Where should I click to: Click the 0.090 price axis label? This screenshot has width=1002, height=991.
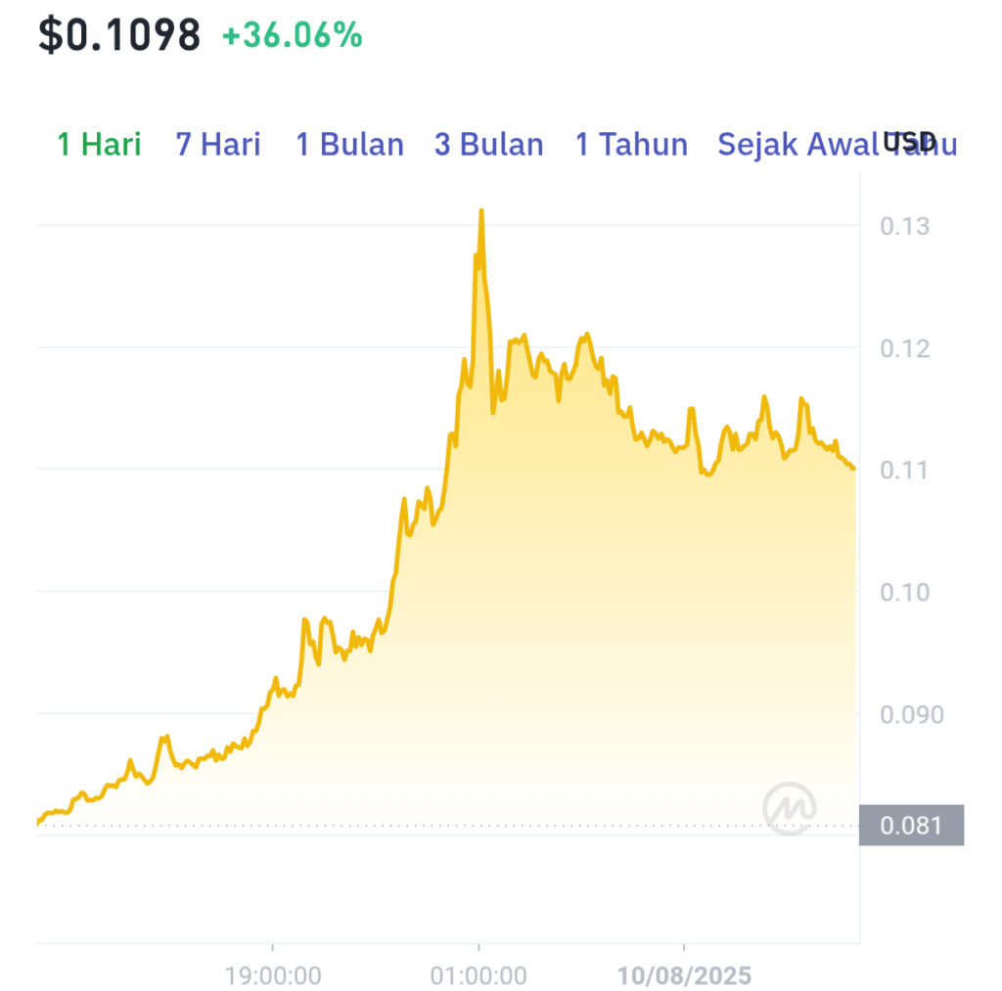[912, 714]
